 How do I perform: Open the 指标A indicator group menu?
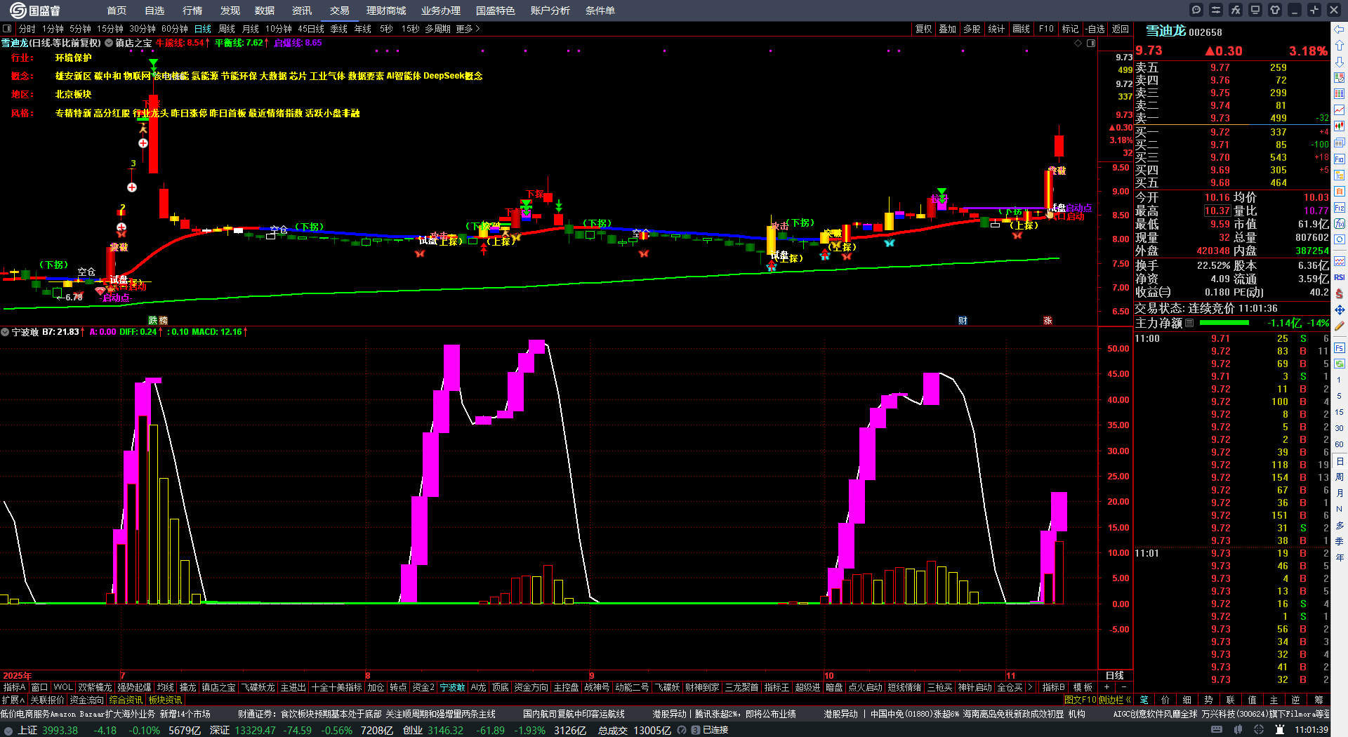click(x=14, y=687)
